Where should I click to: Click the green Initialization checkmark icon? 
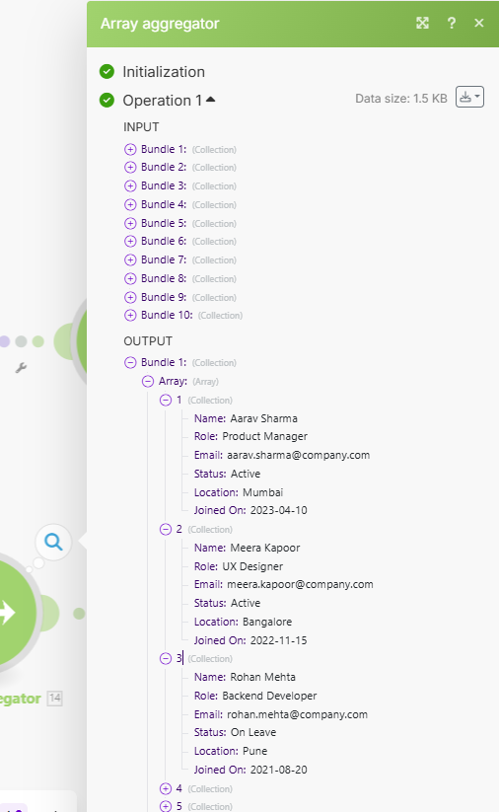pyautogui.click(x=107, y=71)
